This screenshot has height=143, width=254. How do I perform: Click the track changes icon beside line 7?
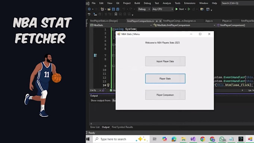click(95, 55)
